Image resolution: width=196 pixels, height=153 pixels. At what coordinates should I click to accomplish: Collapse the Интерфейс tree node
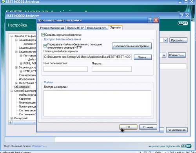(x=12, y=118)
